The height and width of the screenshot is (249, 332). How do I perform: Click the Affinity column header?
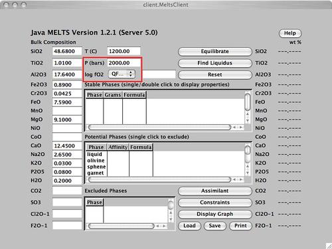(x=118, y=147)
